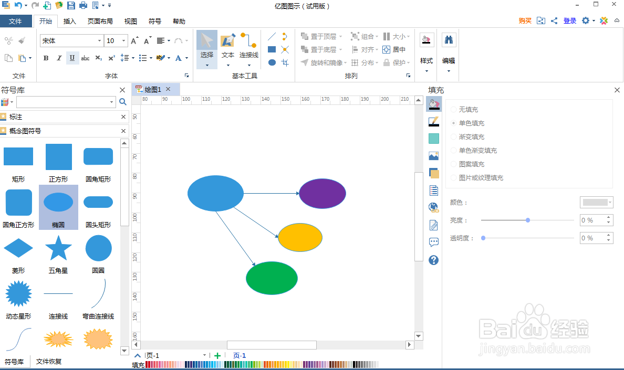Screen dimensions: 624x370
Task: Choose the Select pointer tool
Action: click(207, 49)
